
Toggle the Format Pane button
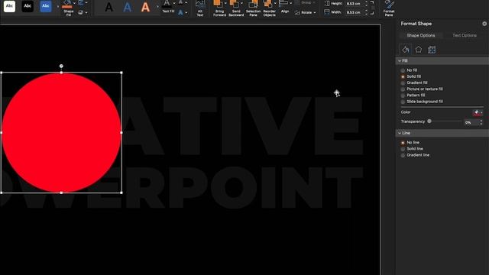pos(389,8)
